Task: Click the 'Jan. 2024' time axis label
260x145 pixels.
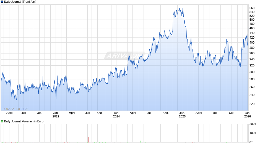Action: 116,115
